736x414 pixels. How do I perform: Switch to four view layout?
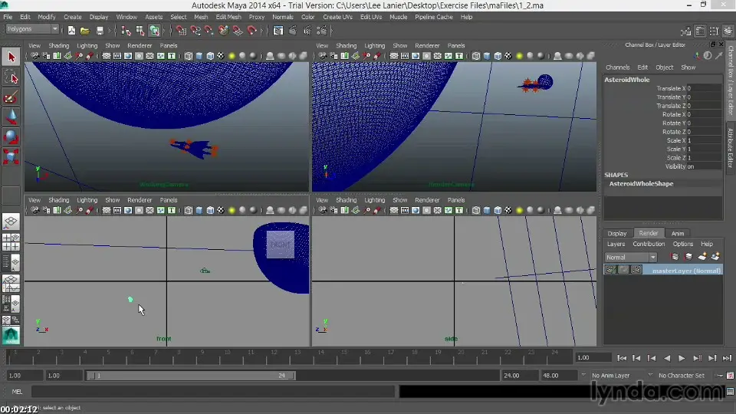[x=11, y=242]
